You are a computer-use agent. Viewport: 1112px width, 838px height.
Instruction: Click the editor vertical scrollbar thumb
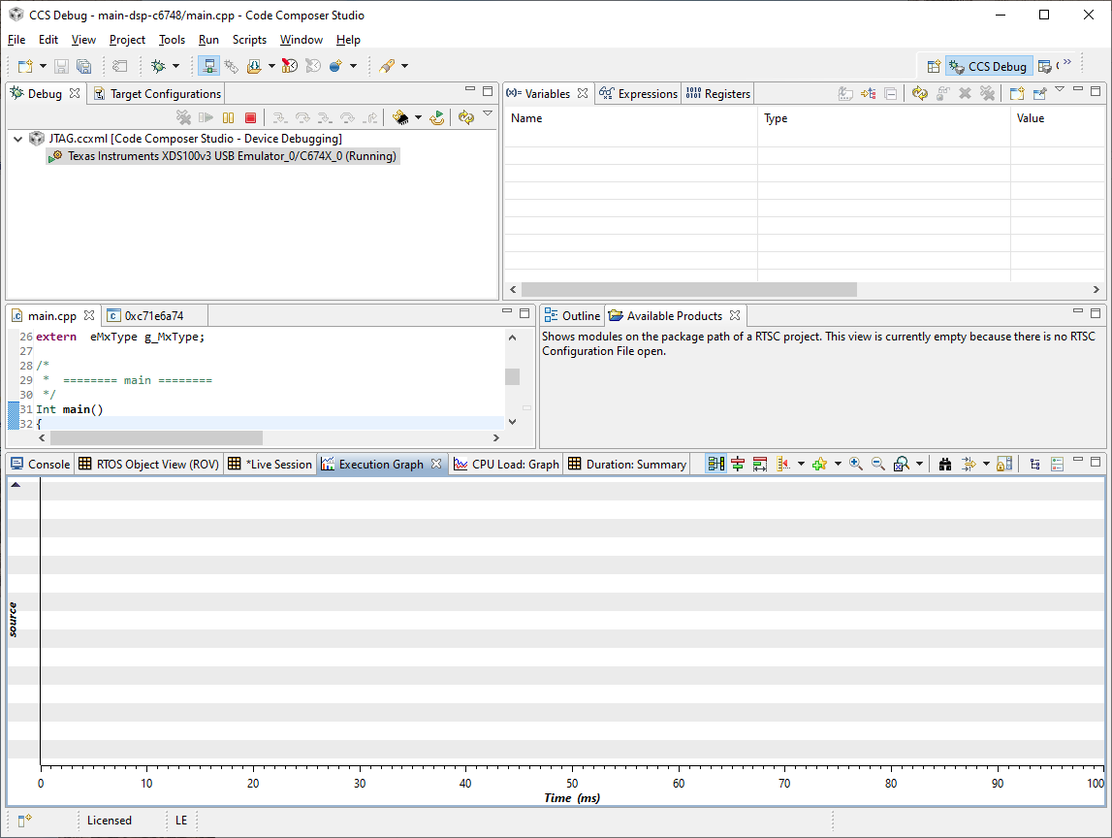512,376
